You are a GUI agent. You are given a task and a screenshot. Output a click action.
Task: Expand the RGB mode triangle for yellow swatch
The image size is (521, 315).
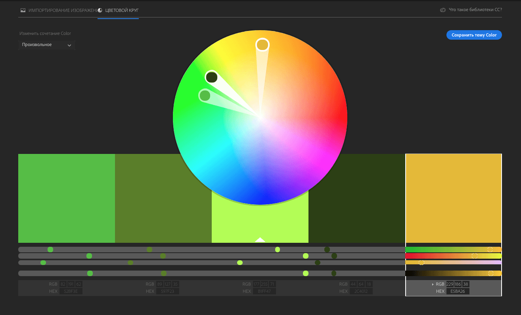433,284
